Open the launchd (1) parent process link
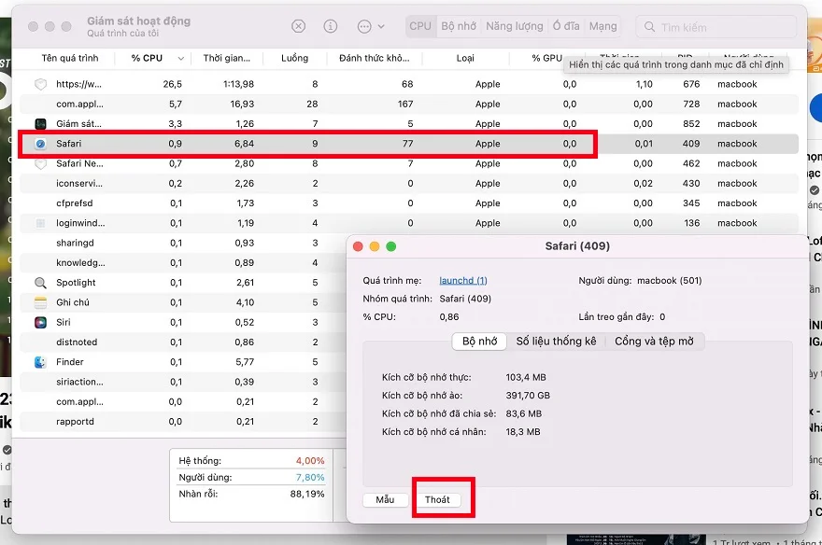822x545 pixels. click(463, 280)
